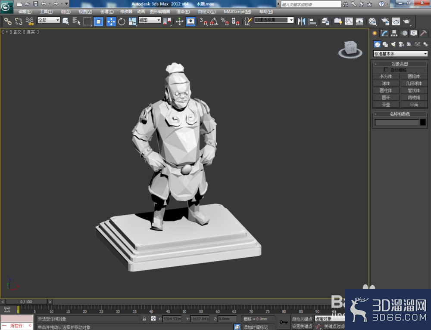Viewport: 431px width, 330px height.
Task: Click the 几何球体 geosphere button
Action: 414,83
